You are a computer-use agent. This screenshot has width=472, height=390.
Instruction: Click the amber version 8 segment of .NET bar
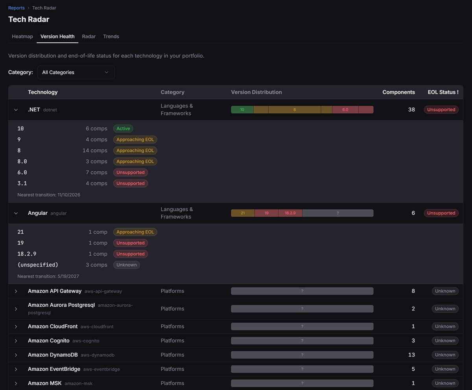(x=294, y=110)
